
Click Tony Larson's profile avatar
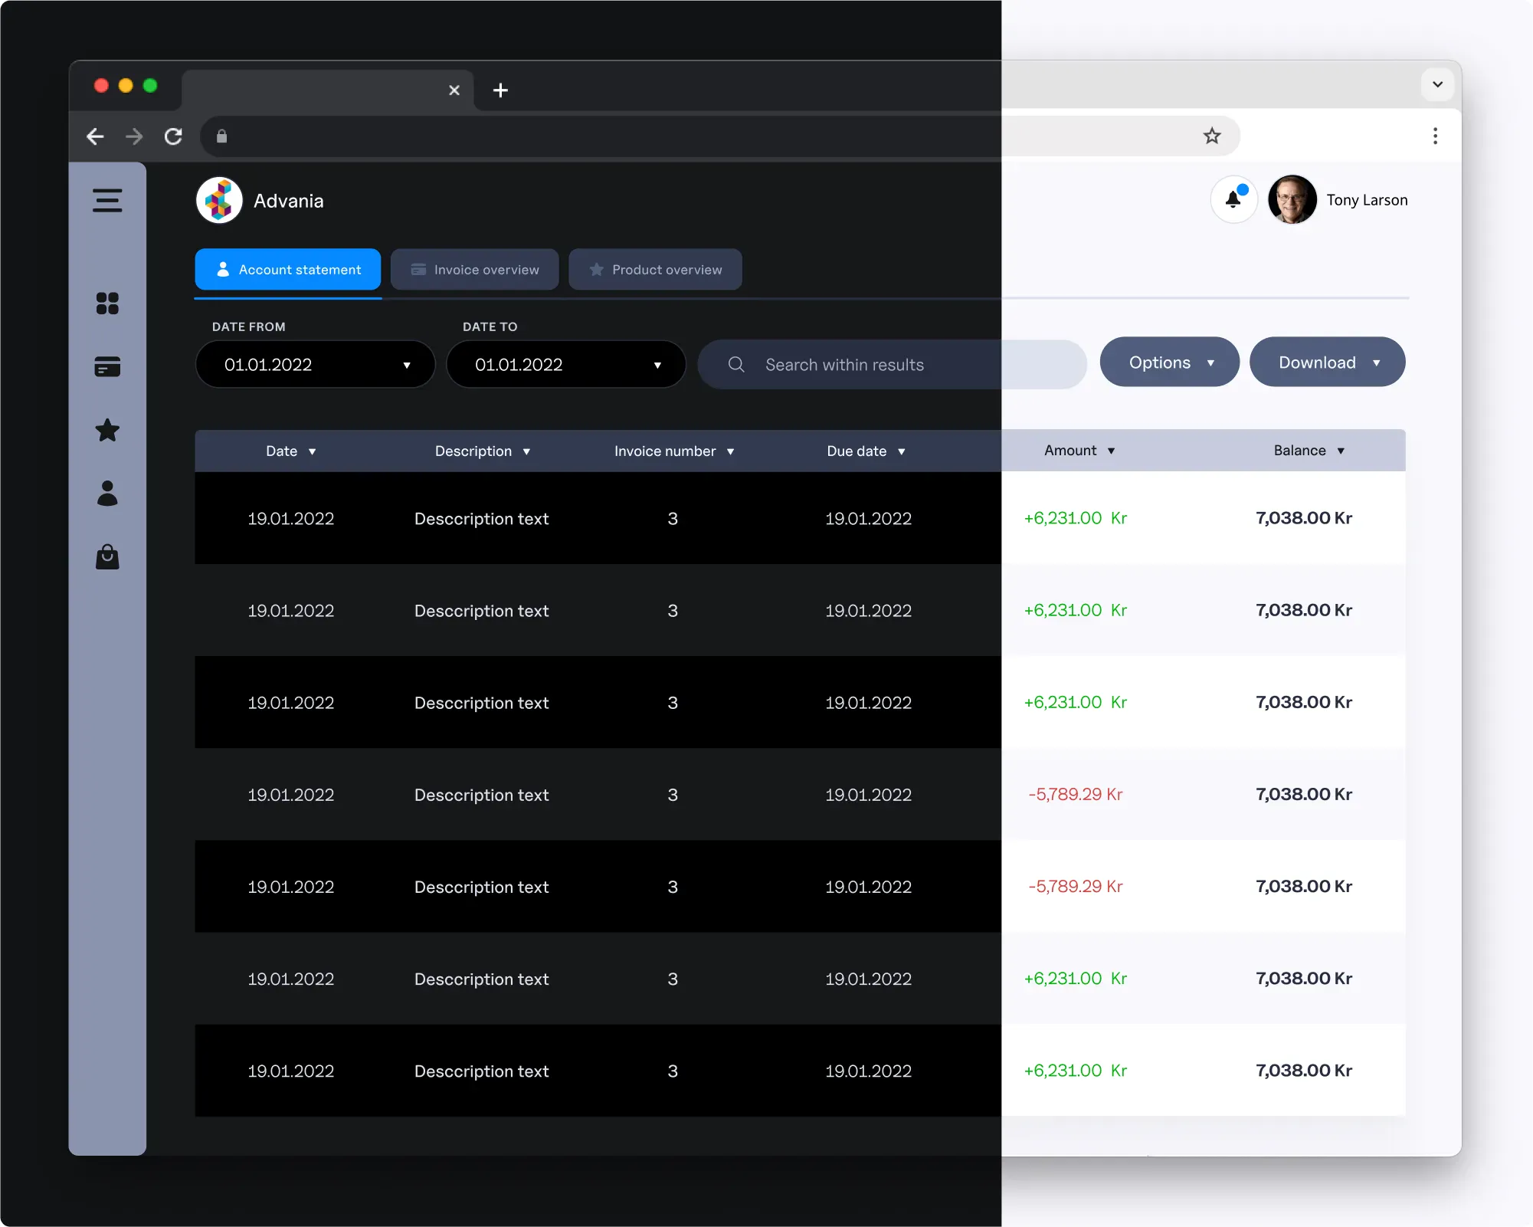[x=1292, y=200]
